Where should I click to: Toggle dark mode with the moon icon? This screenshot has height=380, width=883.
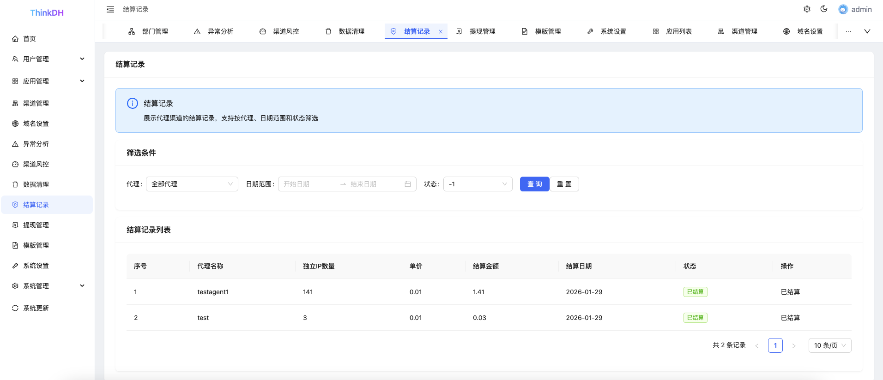tap(824, 9)
